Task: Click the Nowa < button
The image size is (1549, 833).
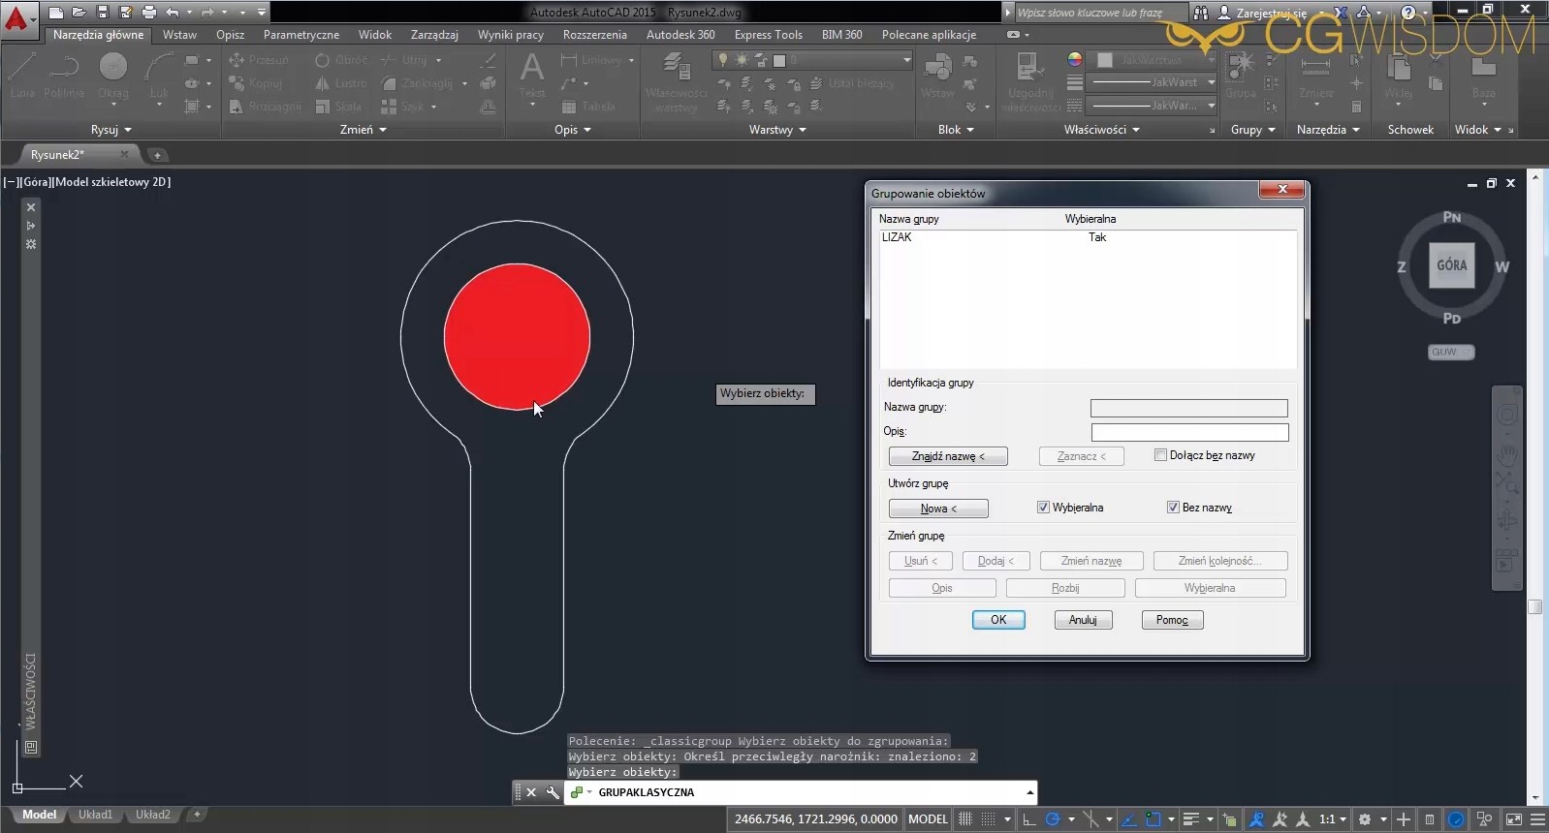Action: [x=937, y=509]
